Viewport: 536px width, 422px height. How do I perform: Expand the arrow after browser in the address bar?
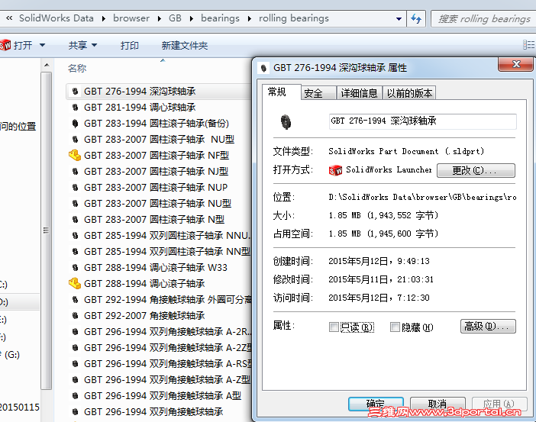pos(160,18)
